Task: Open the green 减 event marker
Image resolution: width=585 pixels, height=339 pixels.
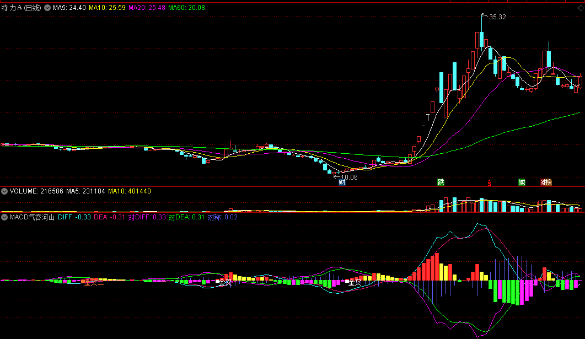Action: [x=522, y=182]
